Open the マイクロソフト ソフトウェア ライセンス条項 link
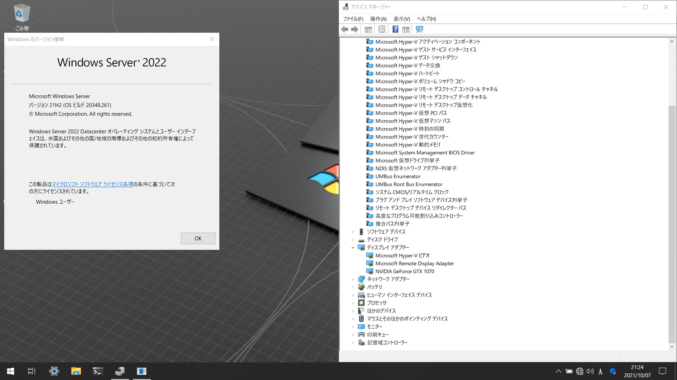Screen dimensions: 677x380 pyautogui.click(x=93, y=184)
